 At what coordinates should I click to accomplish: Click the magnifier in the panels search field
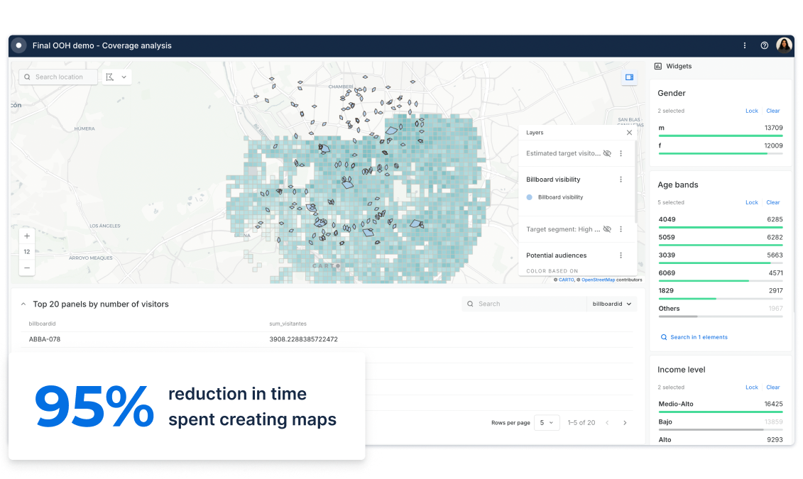coord(469,304)
